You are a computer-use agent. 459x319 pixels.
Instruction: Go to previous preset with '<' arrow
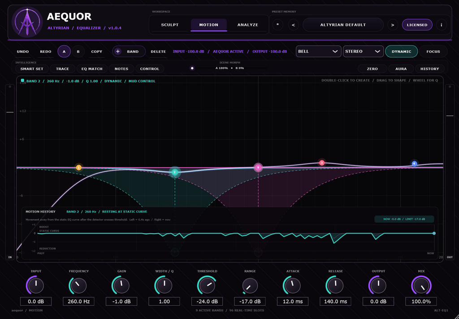[293, 25]
